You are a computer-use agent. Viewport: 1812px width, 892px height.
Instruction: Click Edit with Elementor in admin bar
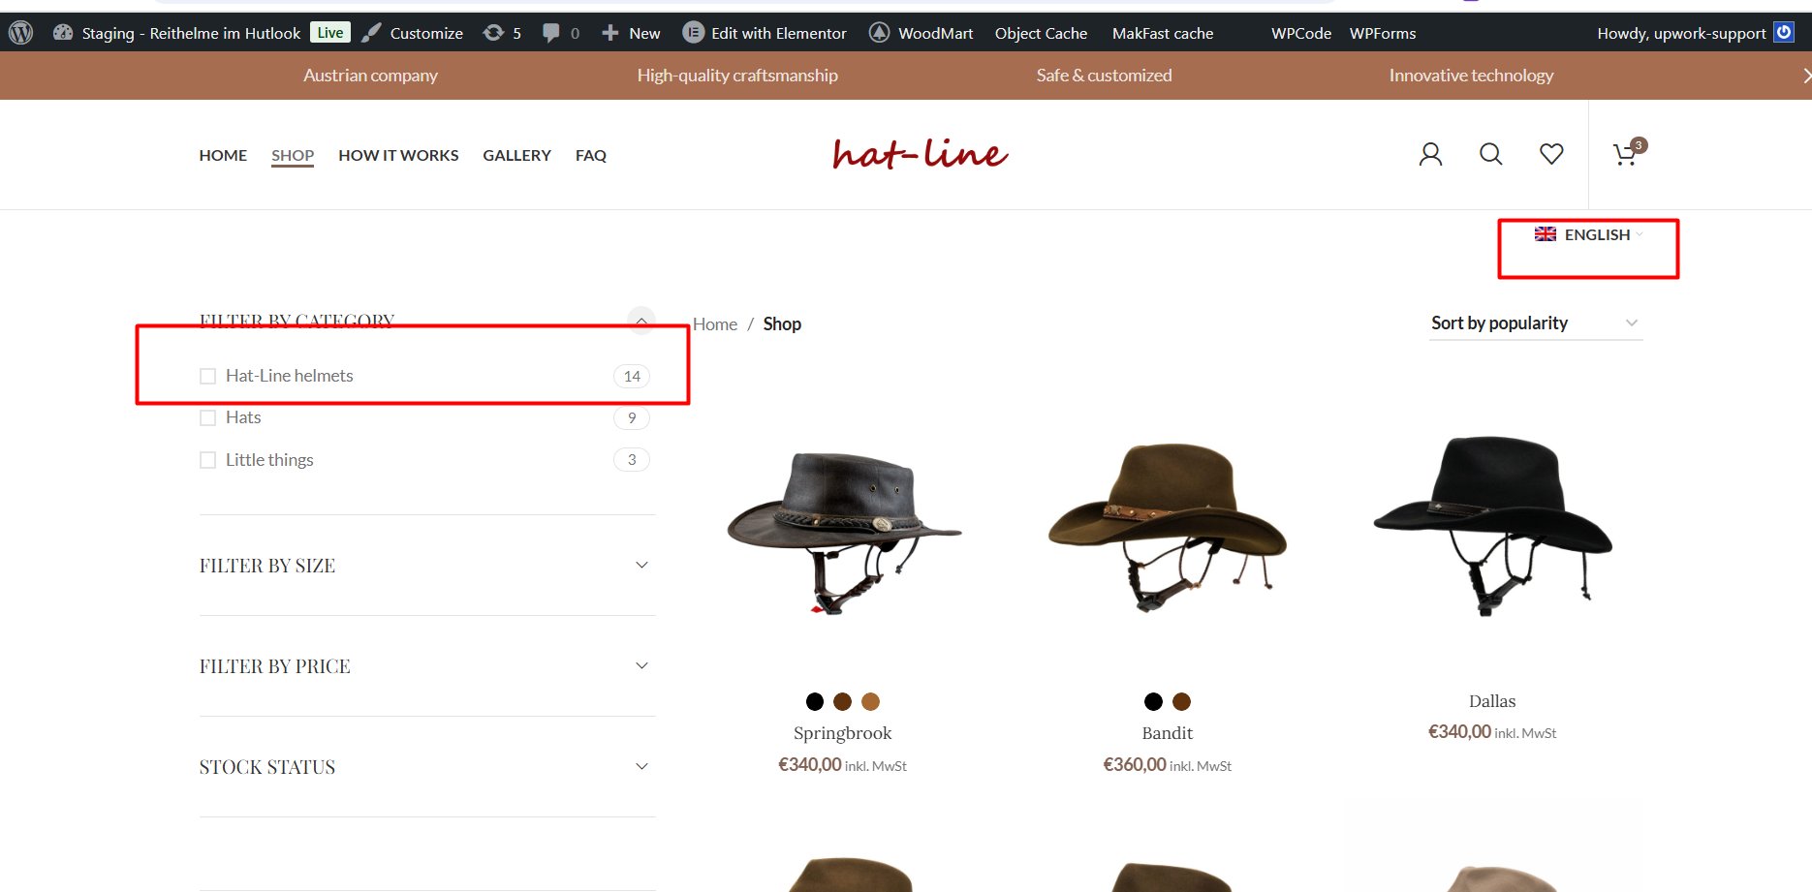(765, 33)
